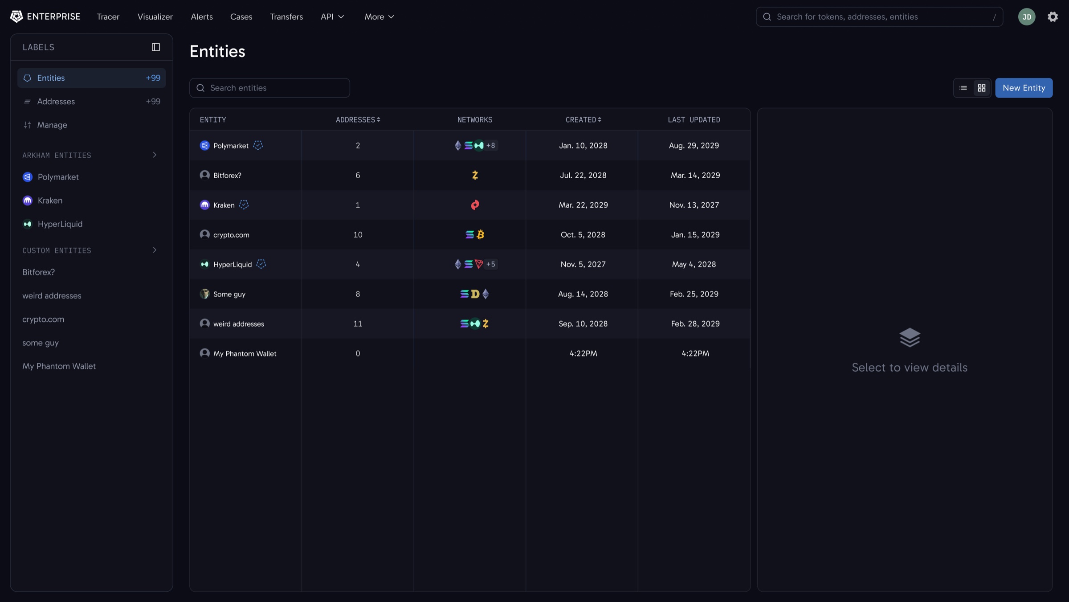Image resolution: width=1069 pixels, height=602 pixels.
Task: Click the HyperLiquid logo in sidebar
Action: click(28, 224)
